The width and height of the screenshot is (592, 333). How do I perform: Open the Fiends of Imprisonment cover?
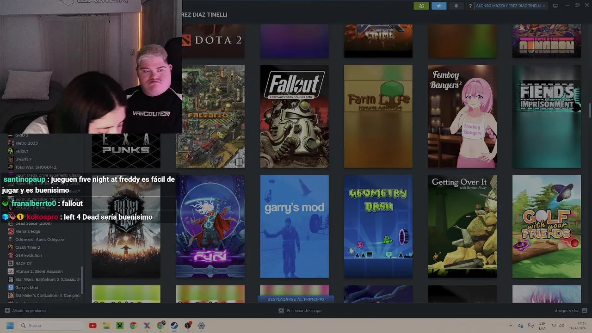547,117
